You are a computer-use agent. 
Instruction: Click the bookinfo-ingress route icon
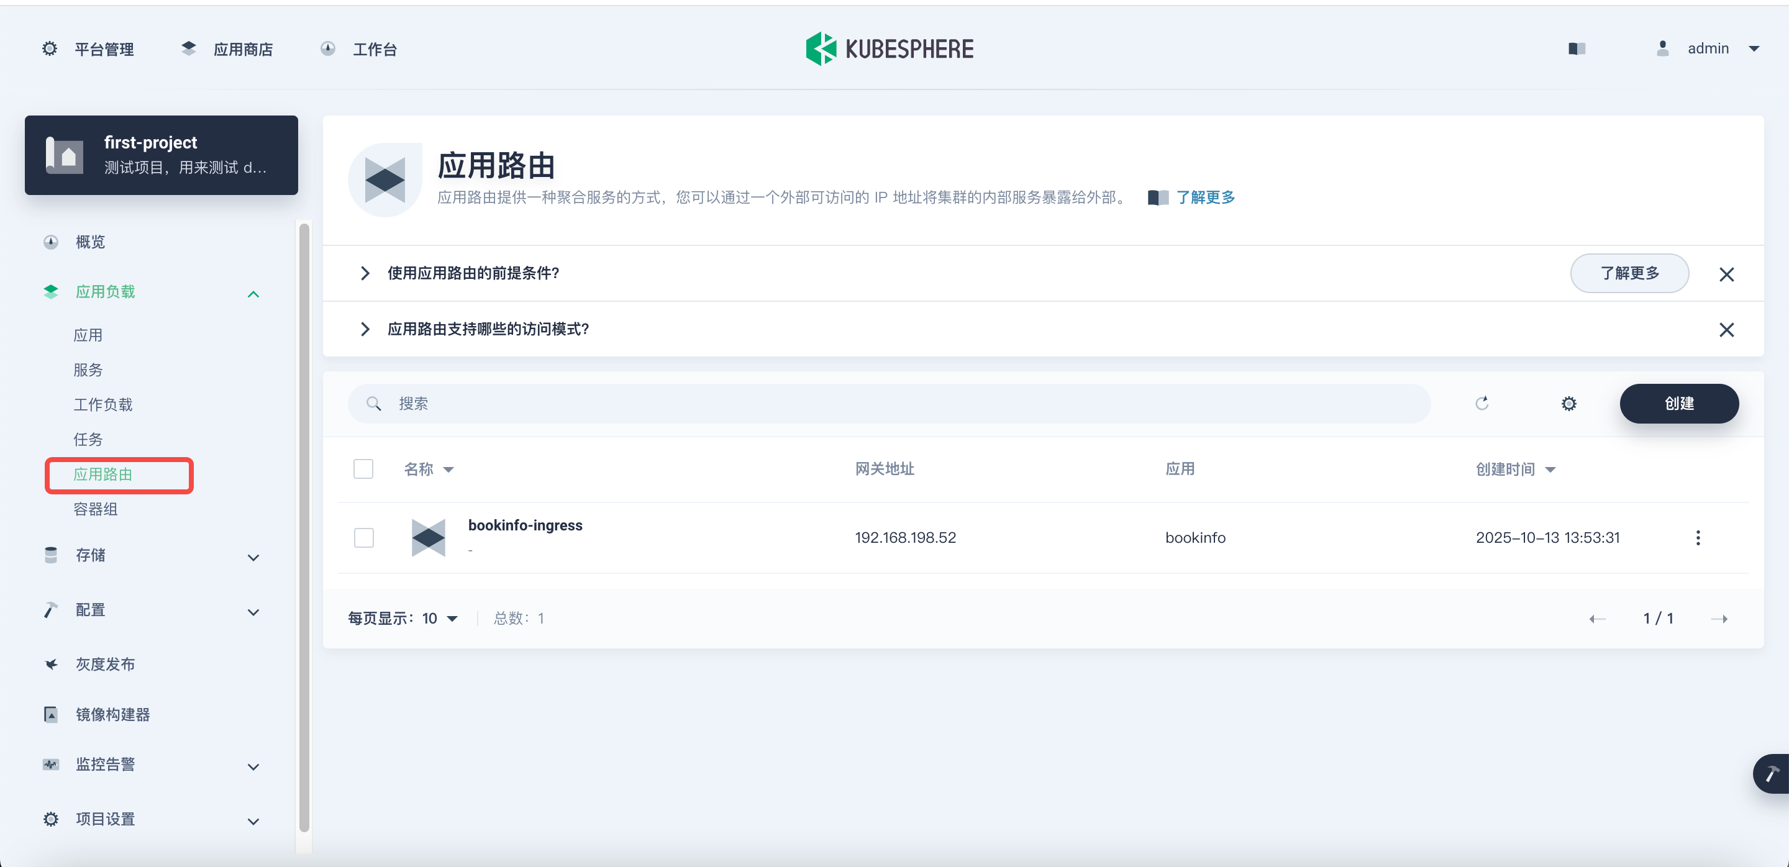click(428, 537)
